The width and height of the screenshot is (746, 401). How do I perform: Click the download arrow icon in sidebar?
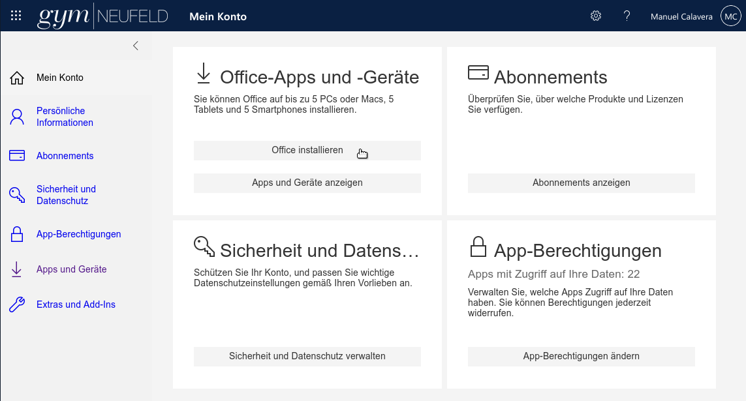[x=17, y=269]
